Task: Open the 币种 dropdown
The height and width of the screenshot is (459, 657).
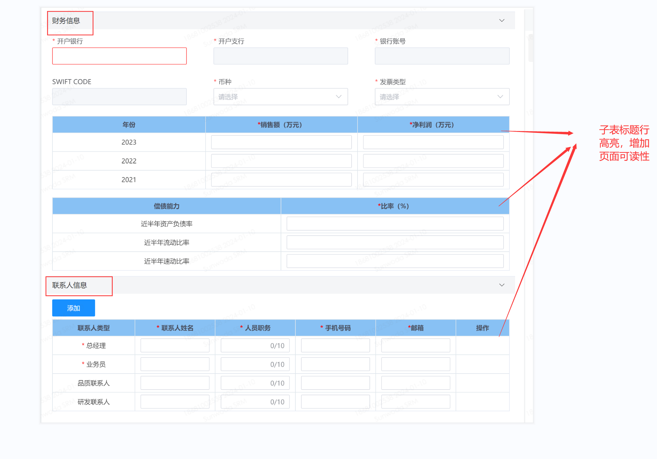Action: point(280,97)
